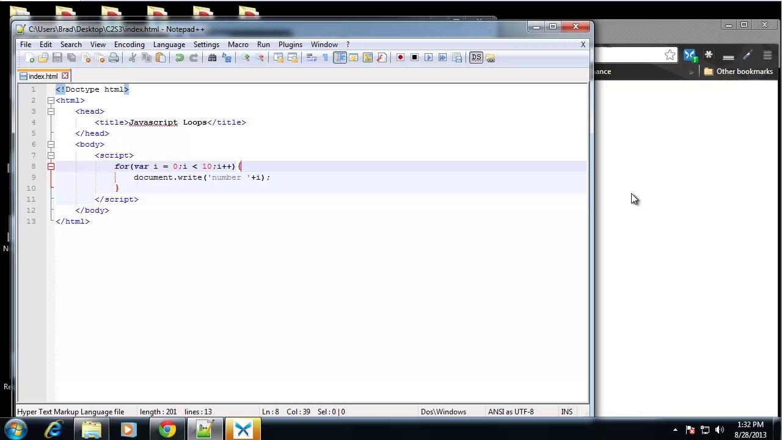Collapse the for loop fold on line 8
Image resolution: width=782 pixels, height=440 pixels.
click(x=51, y=166)
